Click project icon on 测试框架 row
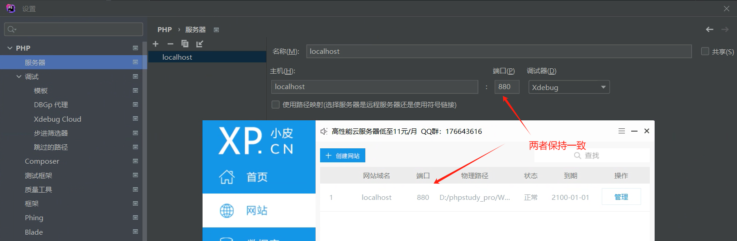 coord(135,175)
